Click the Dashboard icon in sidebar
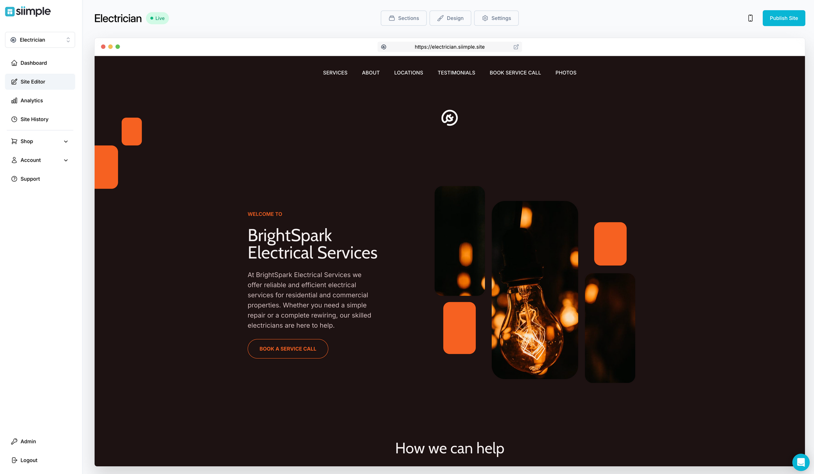Screen dimensions: 814x474 (15, 63)
